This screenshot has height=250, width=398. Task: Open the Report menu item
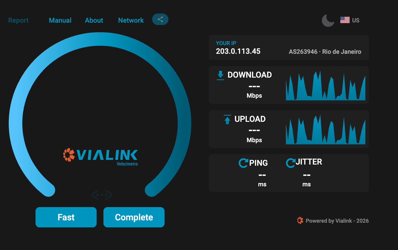pyautogui.click(x=18, y=20)
